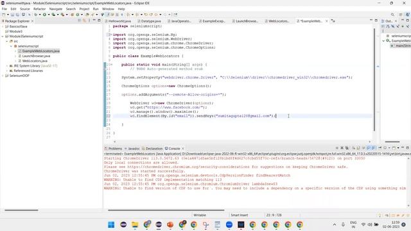Click the Clear Console icon
The image size is (411, 231).
coord(354,148)
